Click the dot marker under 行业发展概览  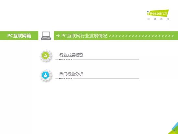point(60,60)
